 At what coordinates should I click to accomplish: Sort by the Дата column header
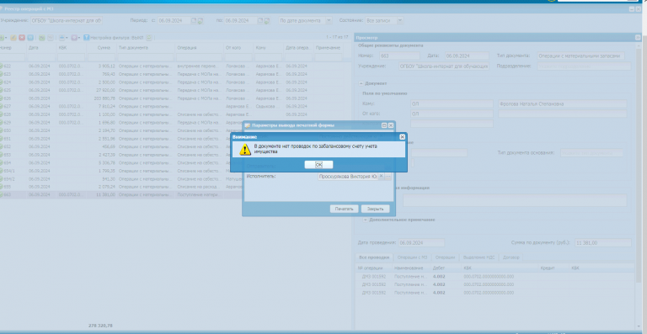pyautogui.click(x=41, y=48)
